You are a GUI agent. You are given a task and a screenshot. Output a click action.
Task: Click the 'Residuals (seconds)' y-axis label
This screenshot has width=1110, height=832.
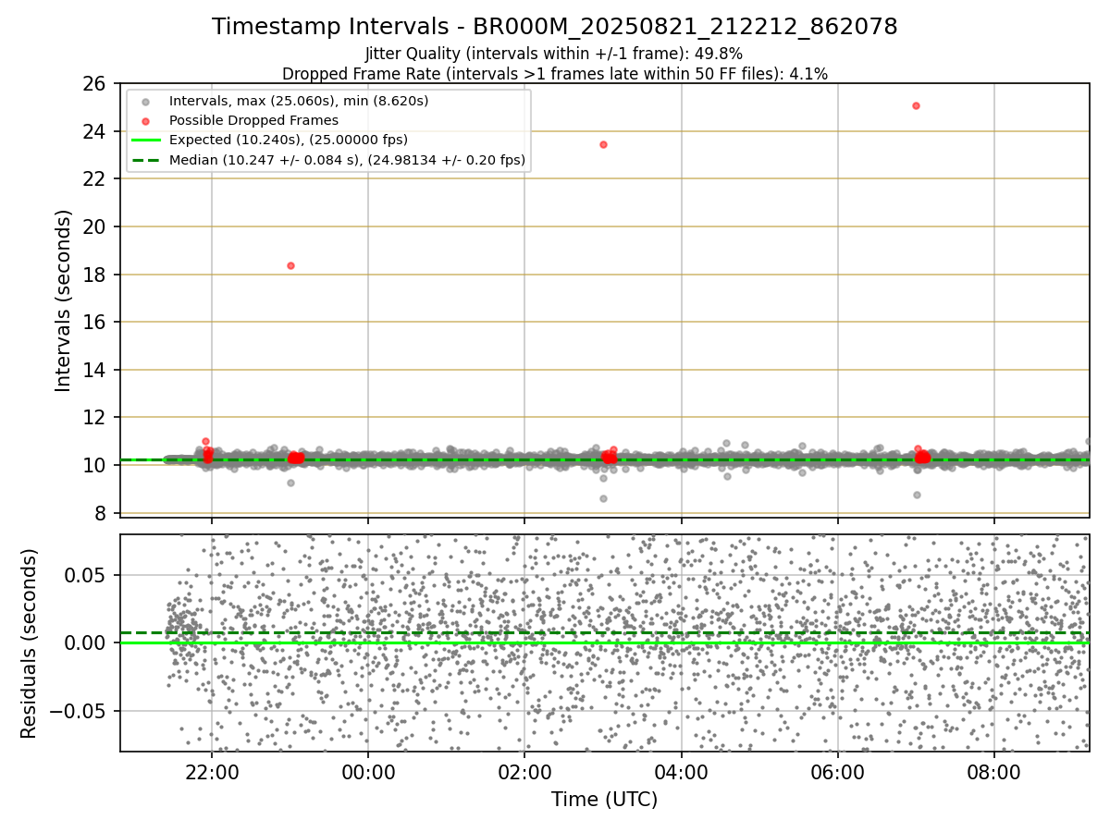(29, 643)
